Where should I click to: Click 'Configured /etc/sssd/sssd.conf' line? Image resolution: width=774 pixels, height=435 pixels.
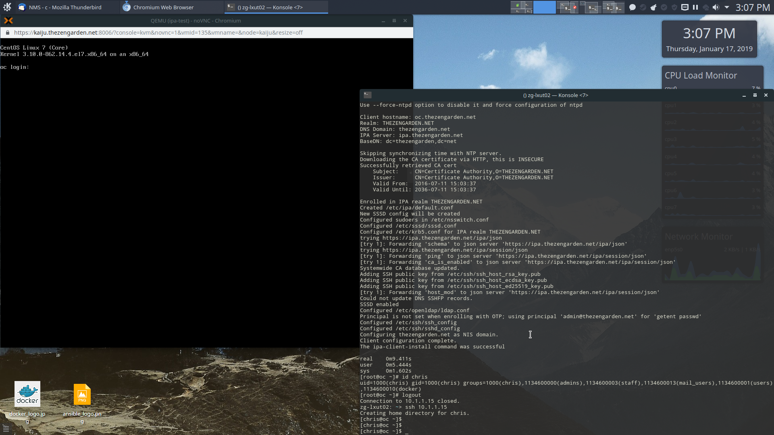408,226
